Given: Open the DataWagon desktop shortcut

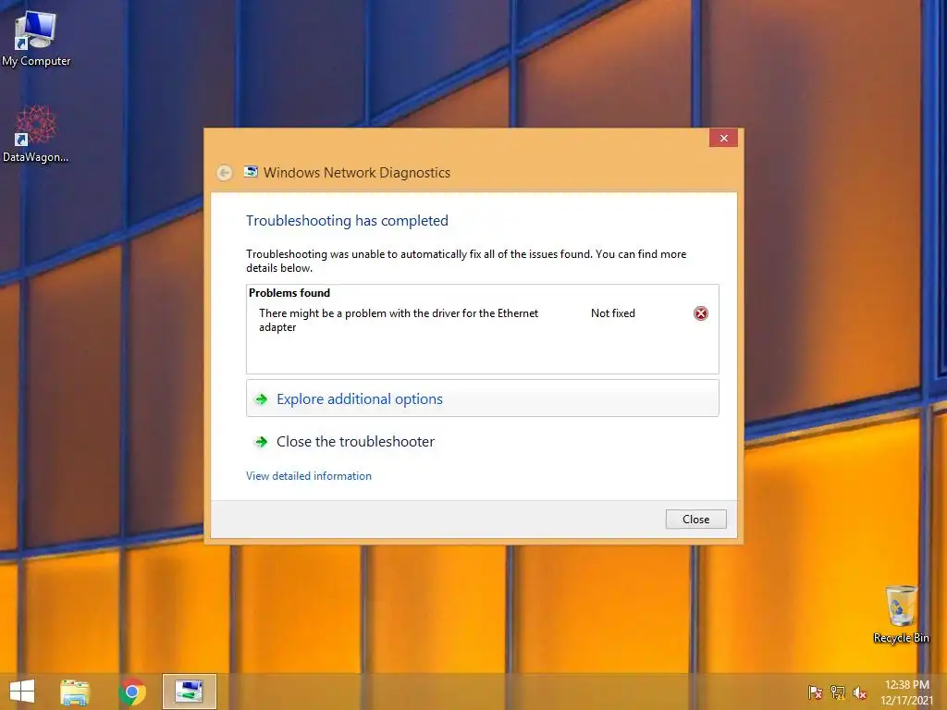Looking at the screenshot, I should coord(36,134).
